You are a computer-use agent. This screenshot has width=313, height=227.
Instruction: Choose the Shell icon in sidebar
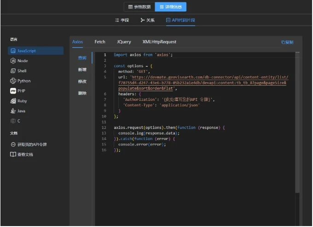pos(13,71)
